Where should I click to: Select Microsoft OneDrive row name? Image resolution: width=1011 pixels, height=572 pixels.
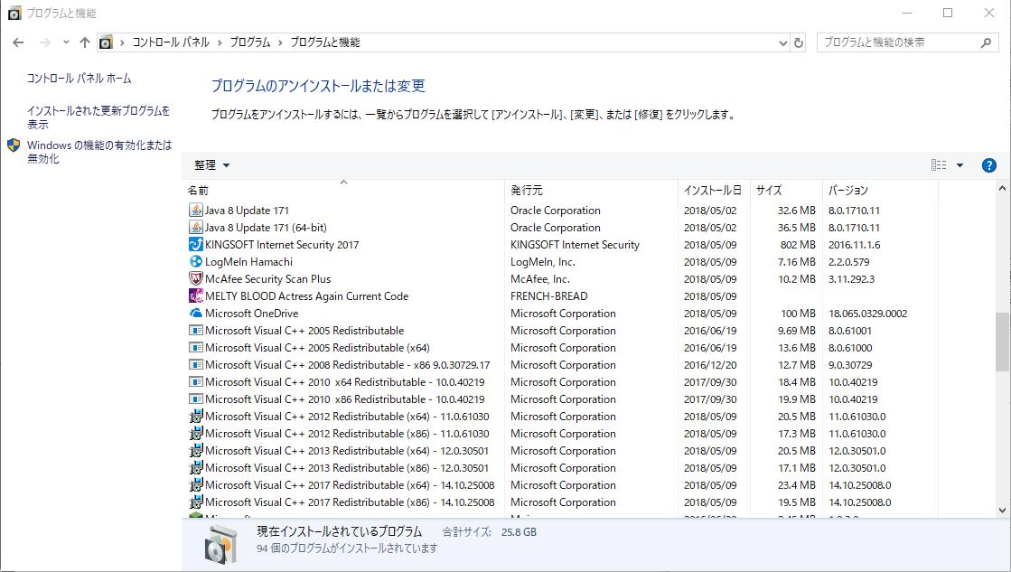pyautogui.click(x=251, y=314)
